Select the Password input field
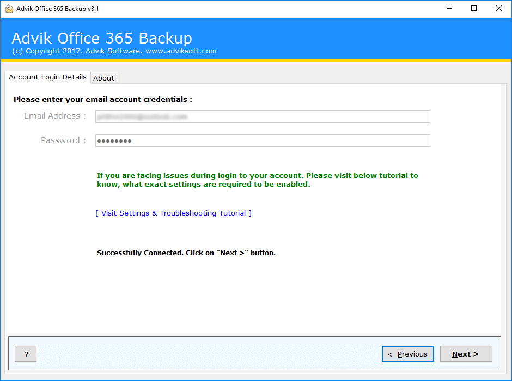Viewport: 512px width, 381px height. 263,140
